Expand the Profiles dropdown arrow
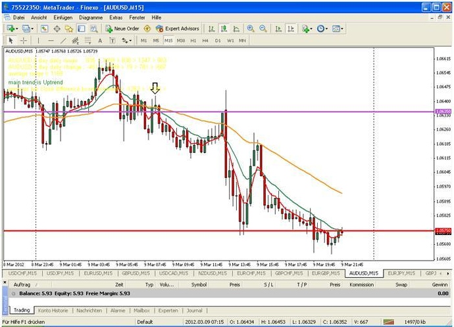454x327 pixels. (32, 29)
